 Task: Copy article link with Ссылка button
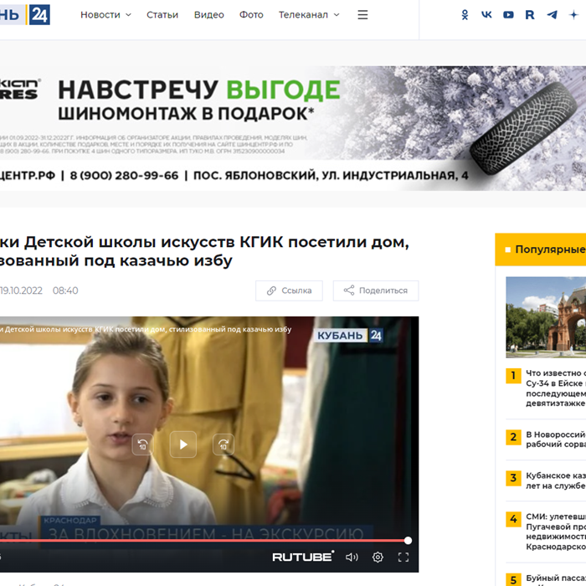(289, 290)
